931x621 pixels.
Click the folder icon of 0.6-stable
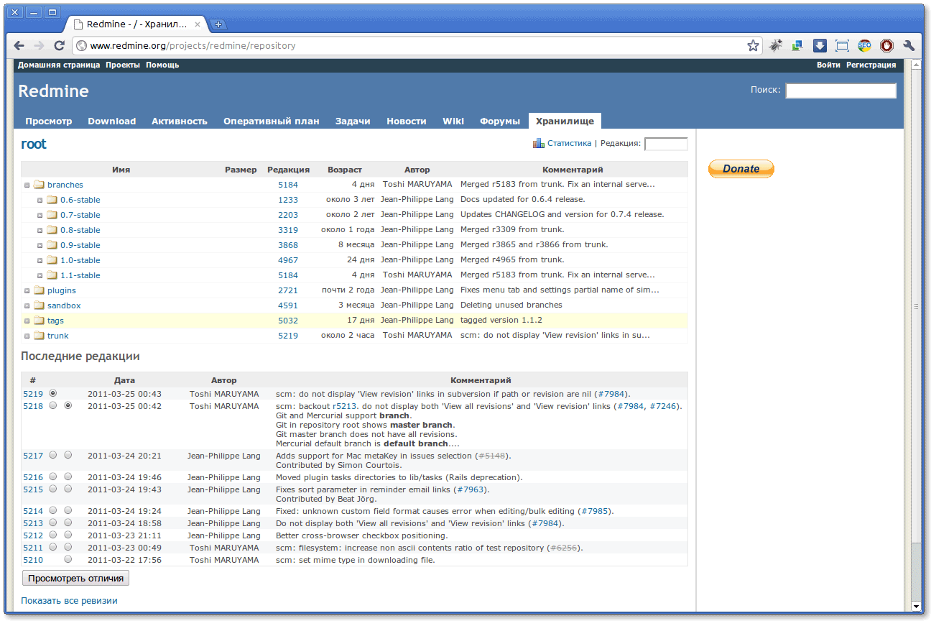click(x=52, y=200)
